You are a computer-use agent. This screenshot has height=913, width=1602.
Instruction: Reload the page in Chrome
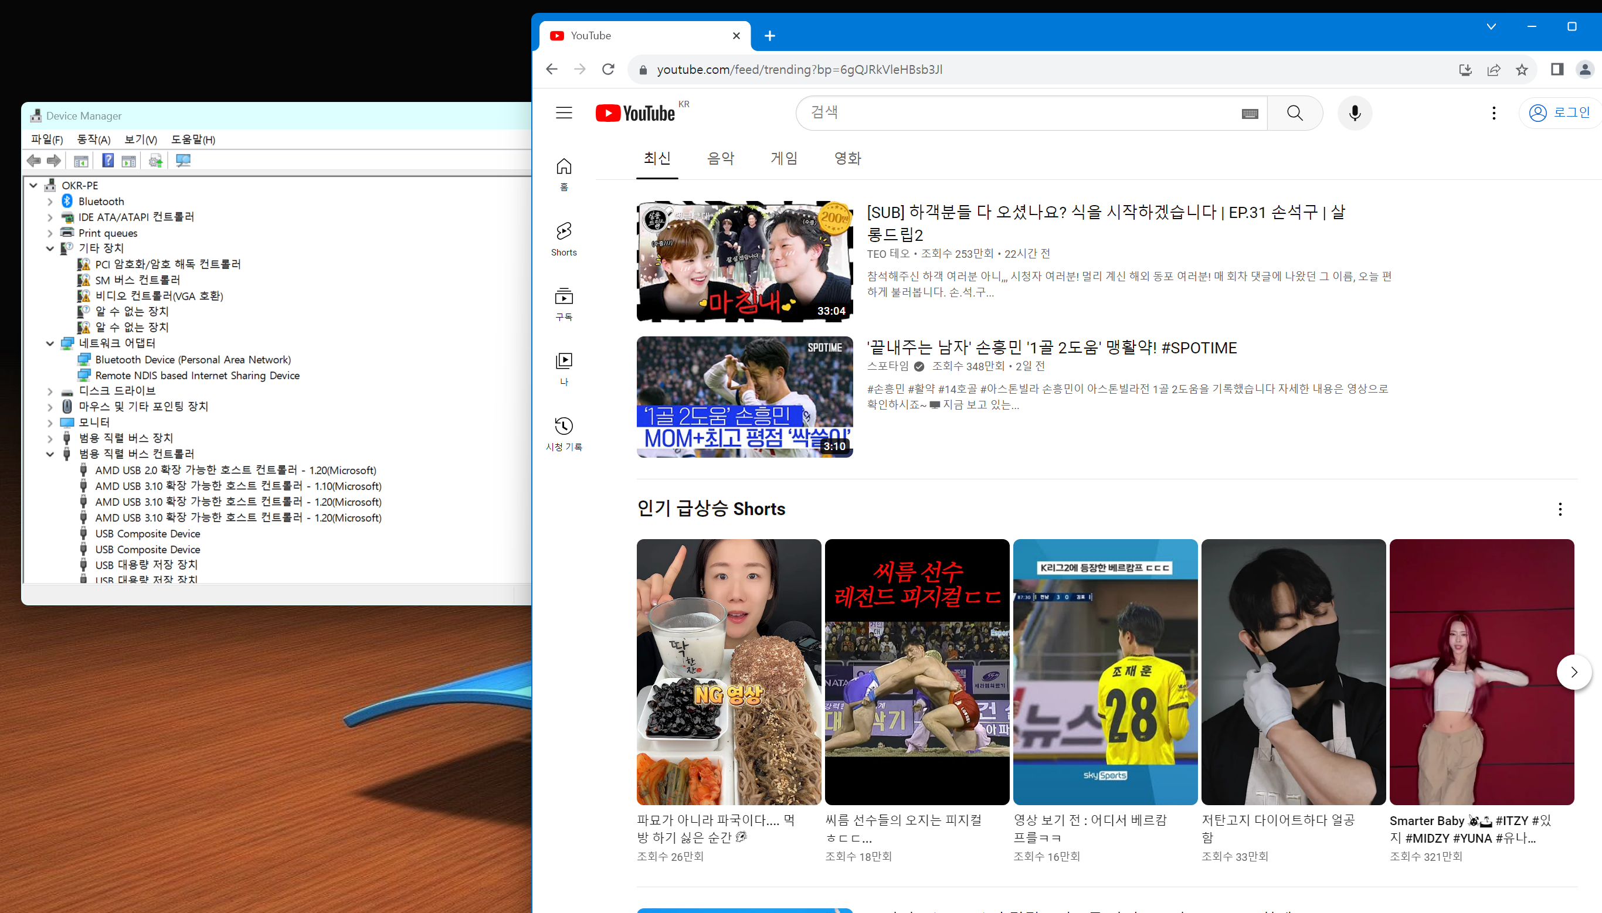pos(608,69)
